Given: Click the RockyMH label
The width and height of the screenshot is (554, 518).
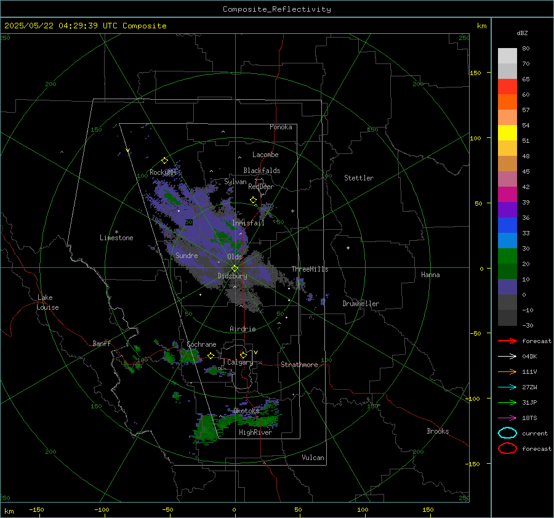Looking at the screenshot, I should click(163, 172).
